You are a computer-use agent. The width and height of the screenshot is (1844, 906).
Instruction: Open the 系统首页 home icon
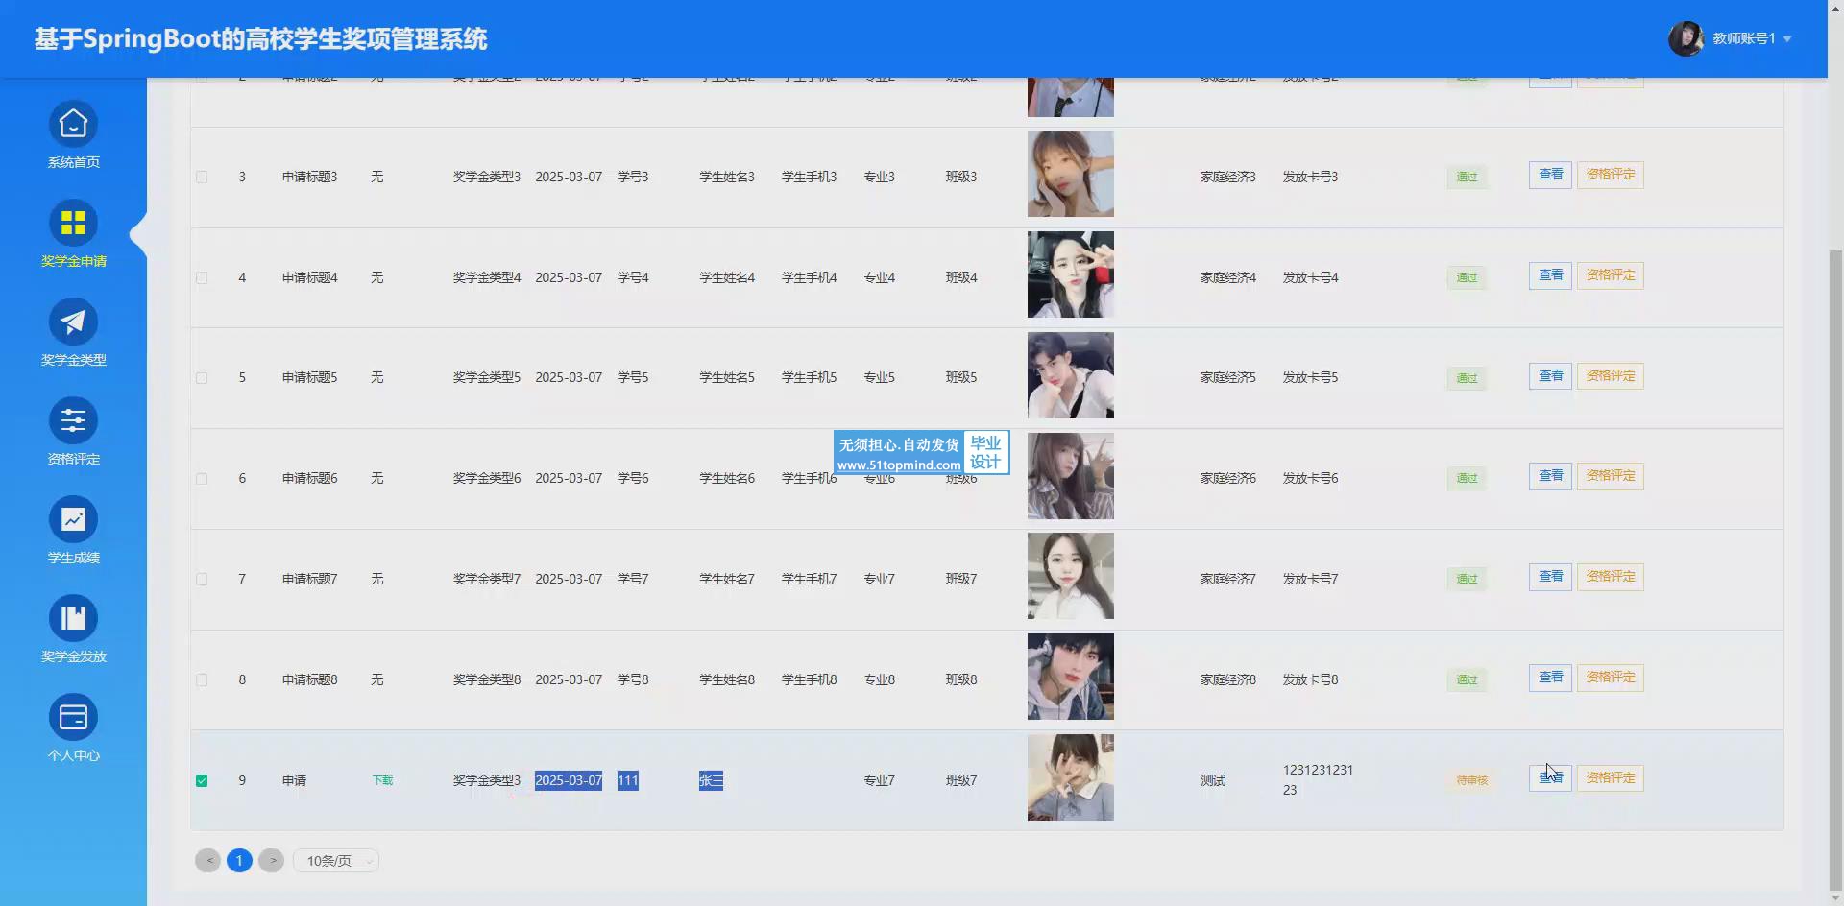[73, 125]
